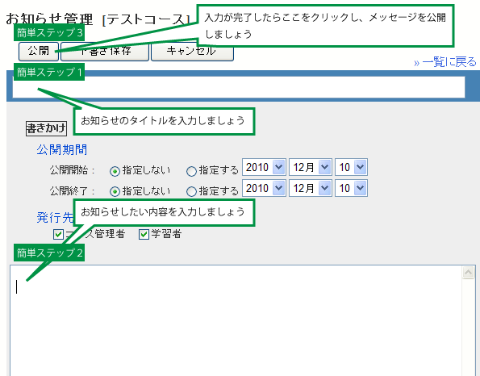
Task: Click the 書きかけ status label
Action: (x=46, y=128)
